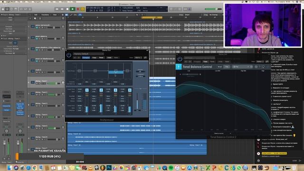Click the Rewind transport button
The image size is (304, 171).
tap(57, 9)
